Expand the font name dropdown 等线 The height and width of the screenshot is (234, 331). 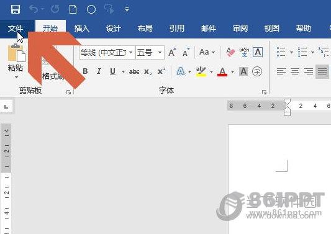coord(130,52)
